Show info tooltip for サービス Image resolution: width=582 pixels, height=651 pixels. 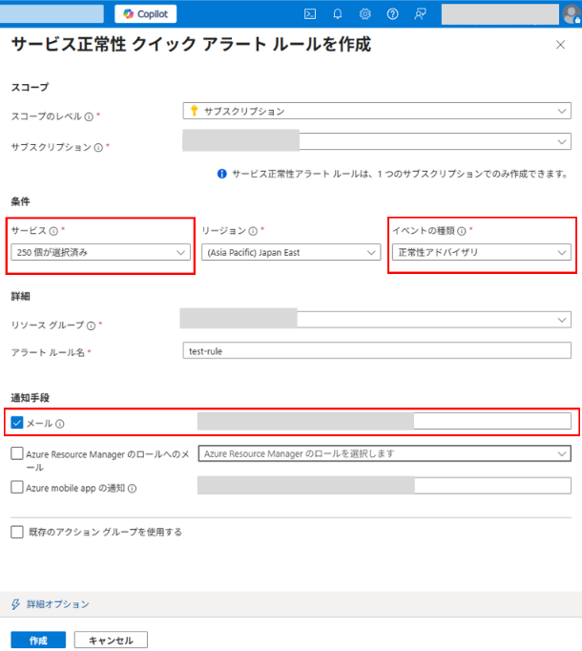pyautogui.click(x=53, y=231)
